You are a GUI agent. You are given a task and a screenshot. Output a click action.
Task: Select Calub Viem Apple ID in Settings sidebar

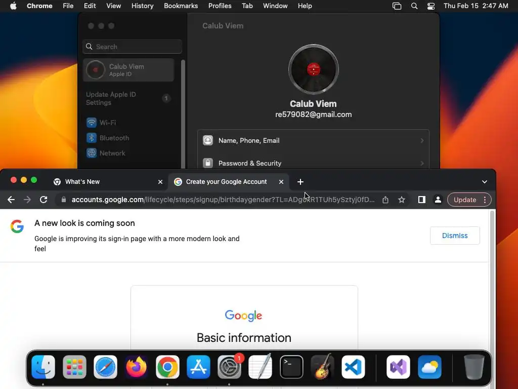coord(128,70)
